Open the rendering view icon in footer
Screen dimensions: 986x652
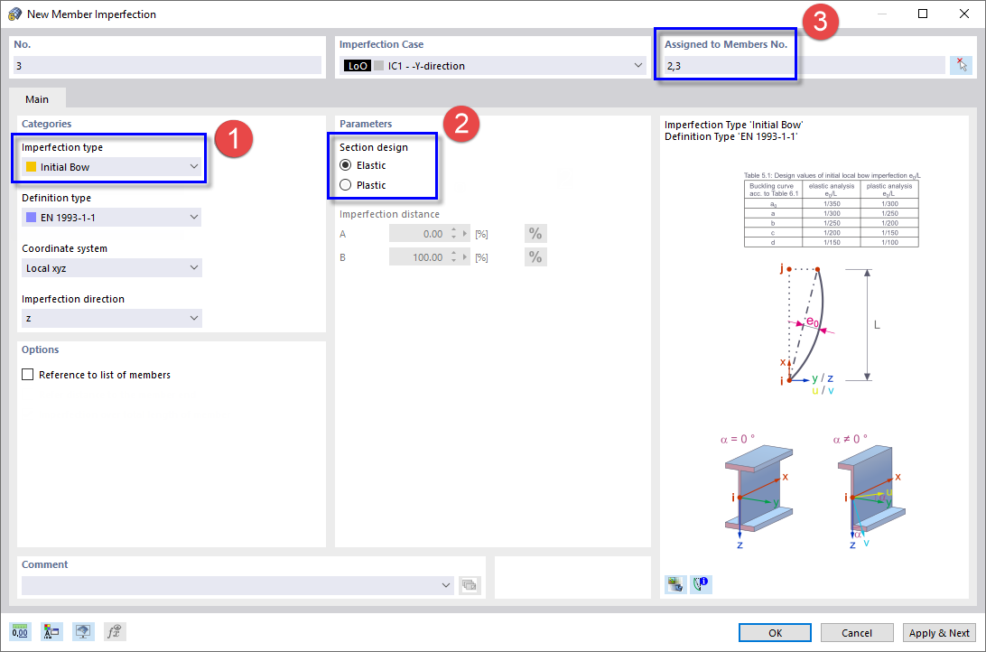[83, 631]
